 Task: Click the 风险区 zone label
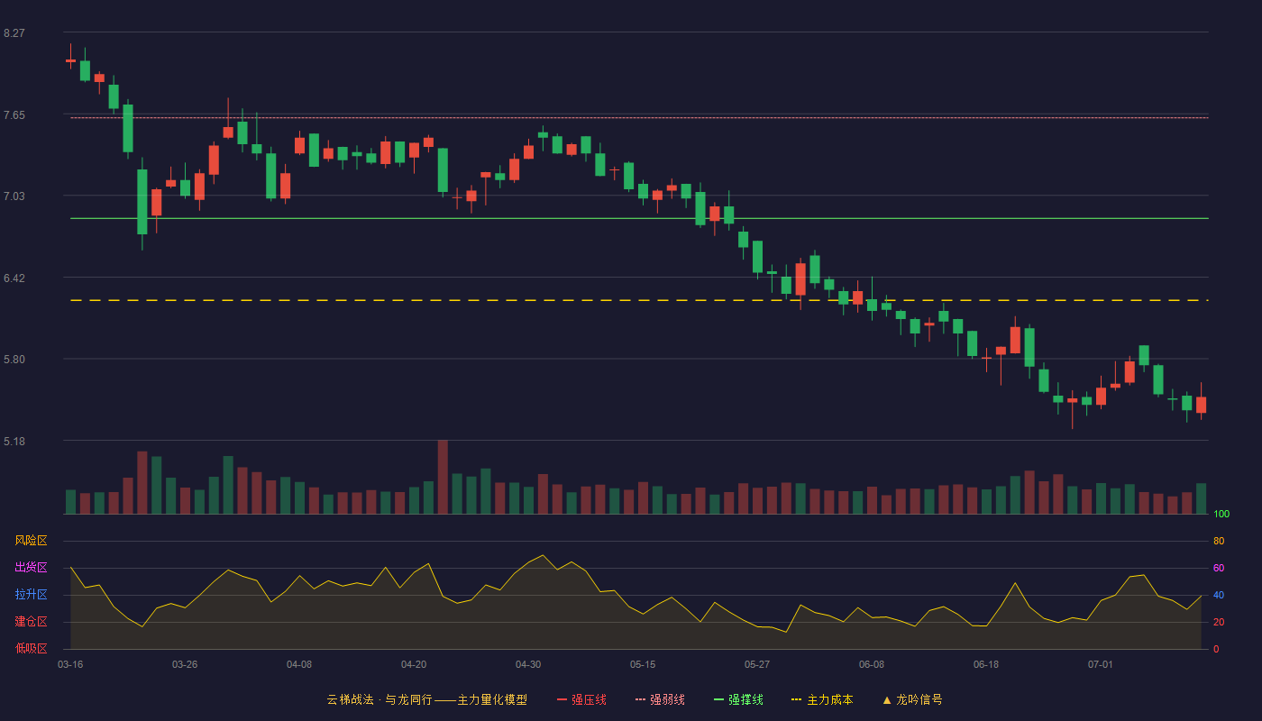tap(31, 540)
